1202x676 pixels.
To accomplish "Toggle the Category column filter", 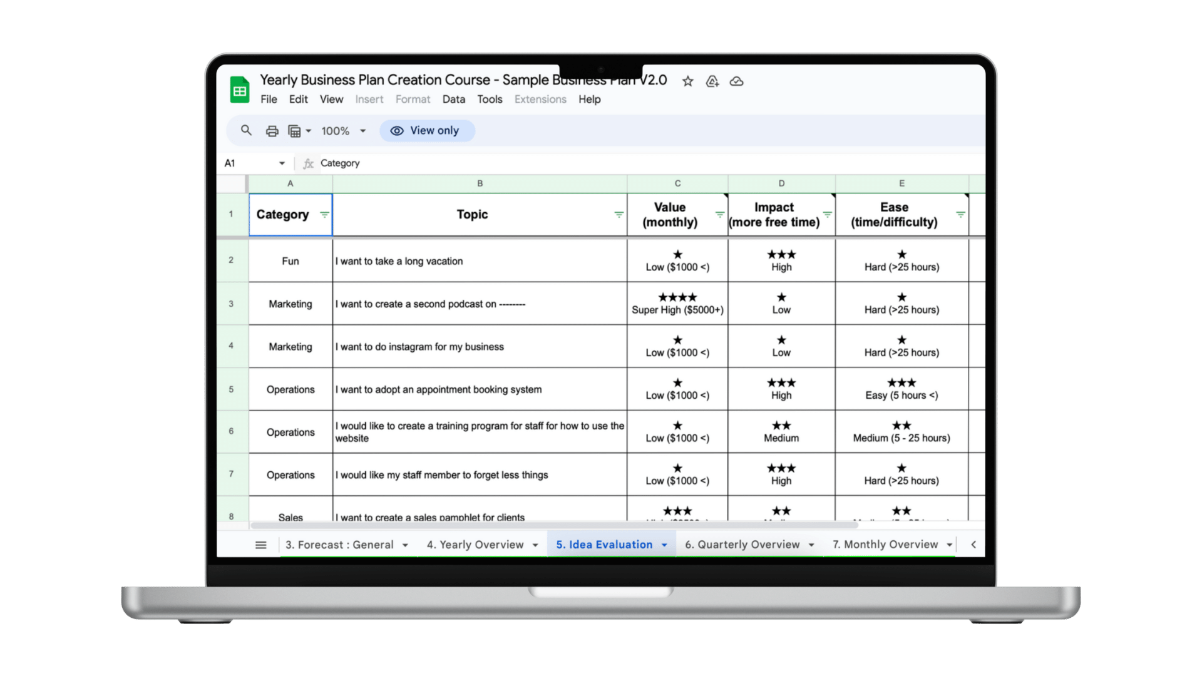I will pos(324,215).
